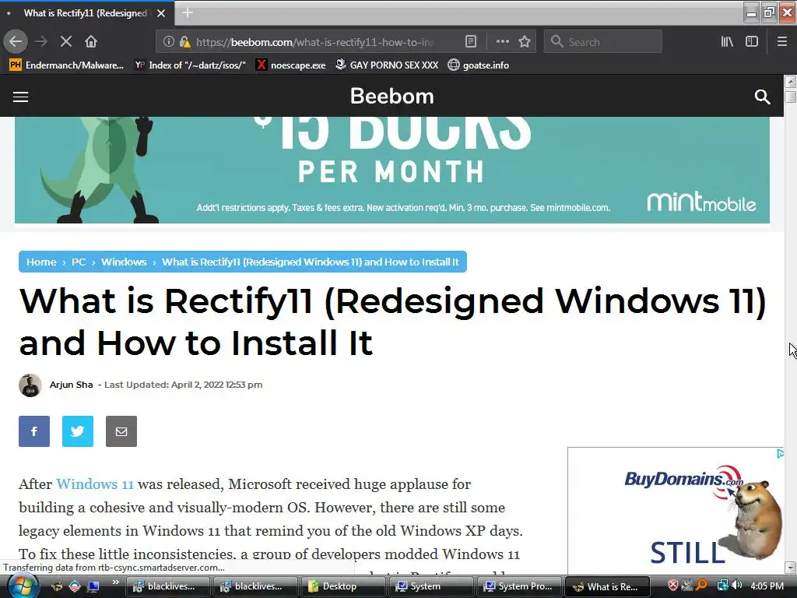Image resolution: width=797 pixels, height=598 pixels.
Task: Click the orange magnifier tray icon
Action: 701,586
